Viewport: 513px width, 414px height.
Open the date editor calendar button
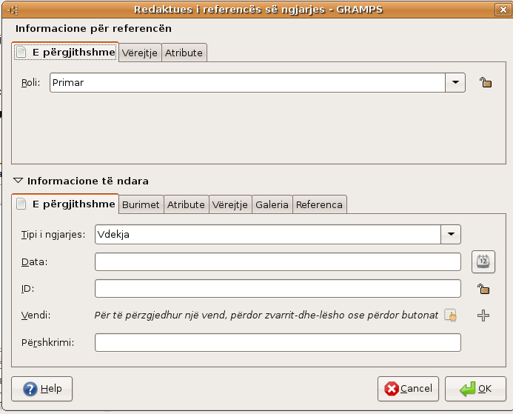(x=483, y=261)
